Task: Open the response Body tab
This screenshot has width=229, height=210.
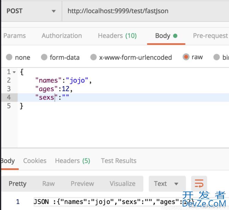Action: tap(7, 161)
